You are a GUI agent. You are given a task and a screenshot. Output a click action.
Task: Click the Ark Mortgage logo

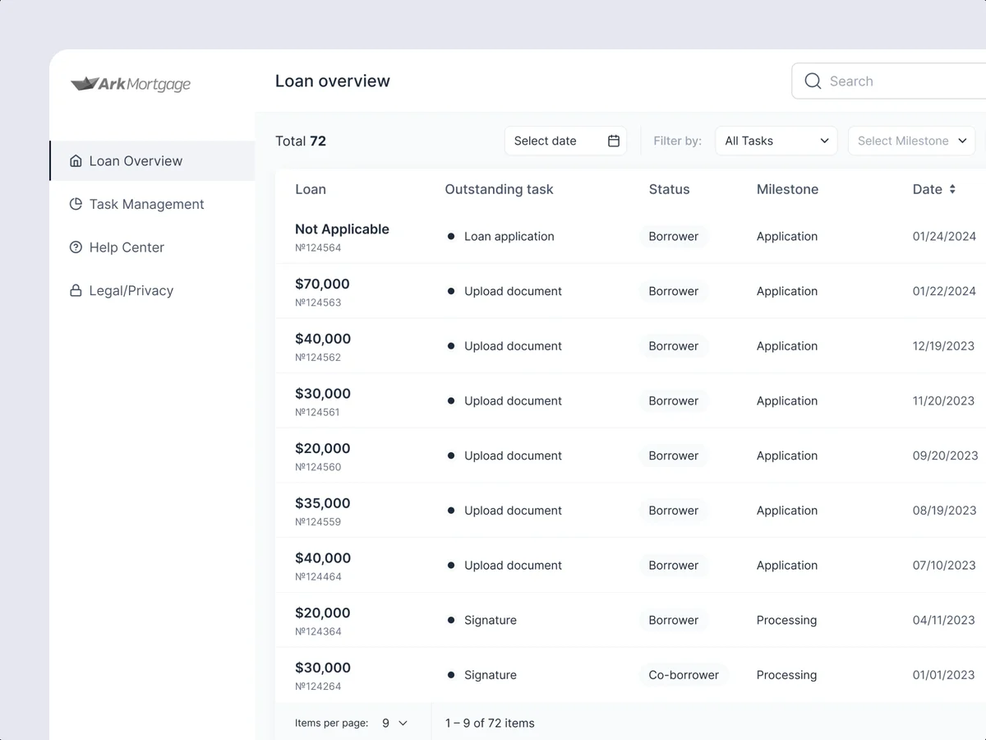click(x=131, y=84)
